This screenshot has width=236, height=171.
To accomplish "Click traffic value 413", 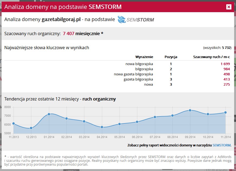I will pos(227,79).
